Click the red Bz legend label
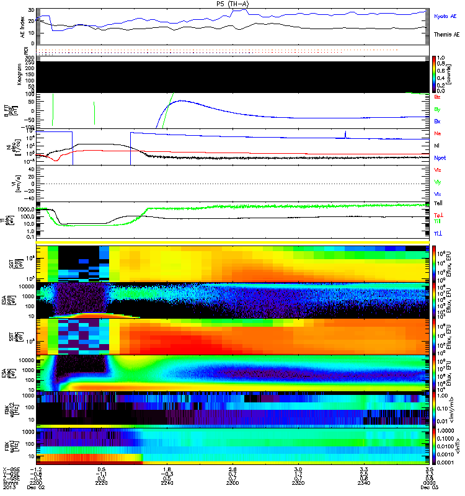 click(437, 97)
